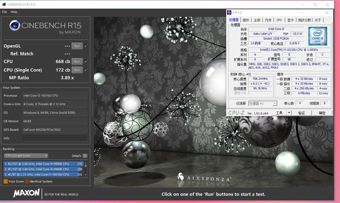This screenshot has height=203, width=340.
Task: Select the first i9-9900K ranking entry scoring 216
Action: click(43, 164)
